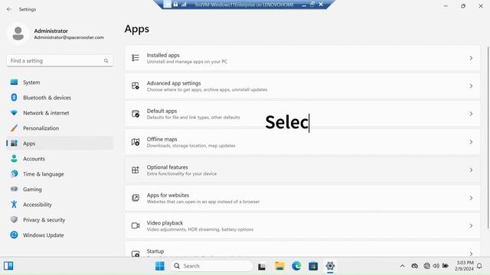Screen dimensions: 490x275
Task: Open Installed apps title link
Action: 163,55
